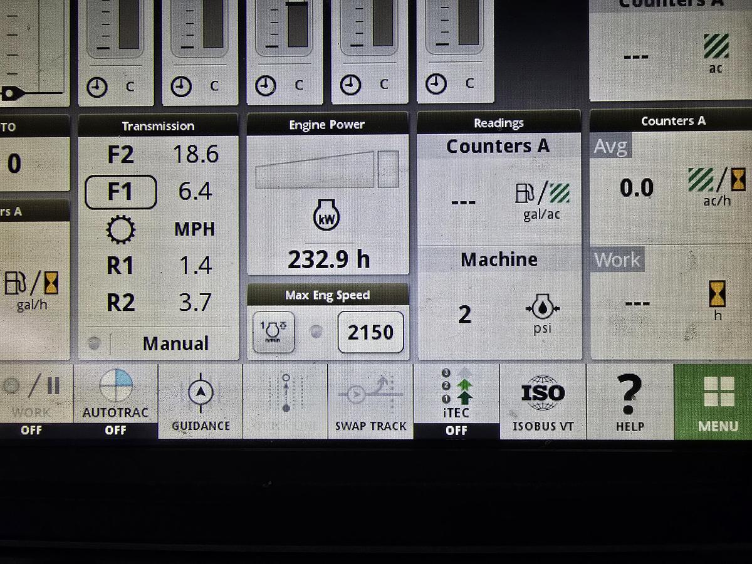This screenshot has width=752, height=564.
Task: Toggle the AutoTrac OFF switch
Action: [115, 401]
